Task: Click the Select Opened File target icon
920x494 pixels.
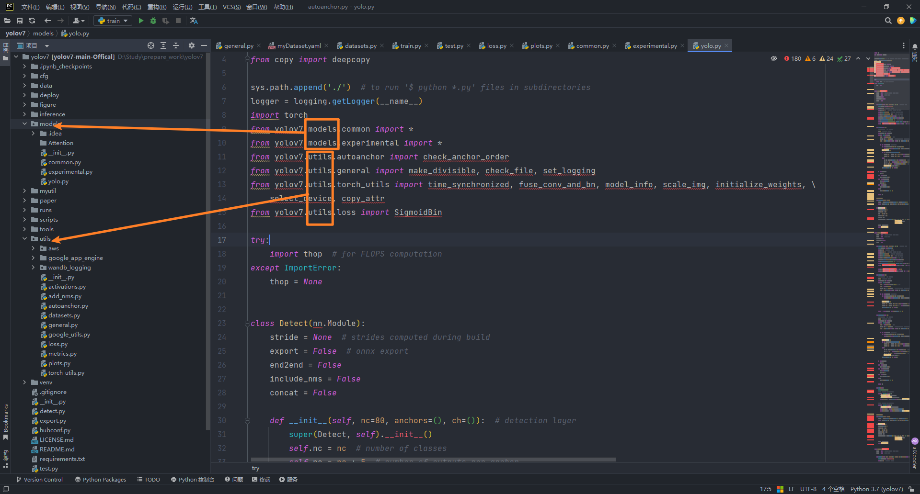Action: (x=151, y=45)
